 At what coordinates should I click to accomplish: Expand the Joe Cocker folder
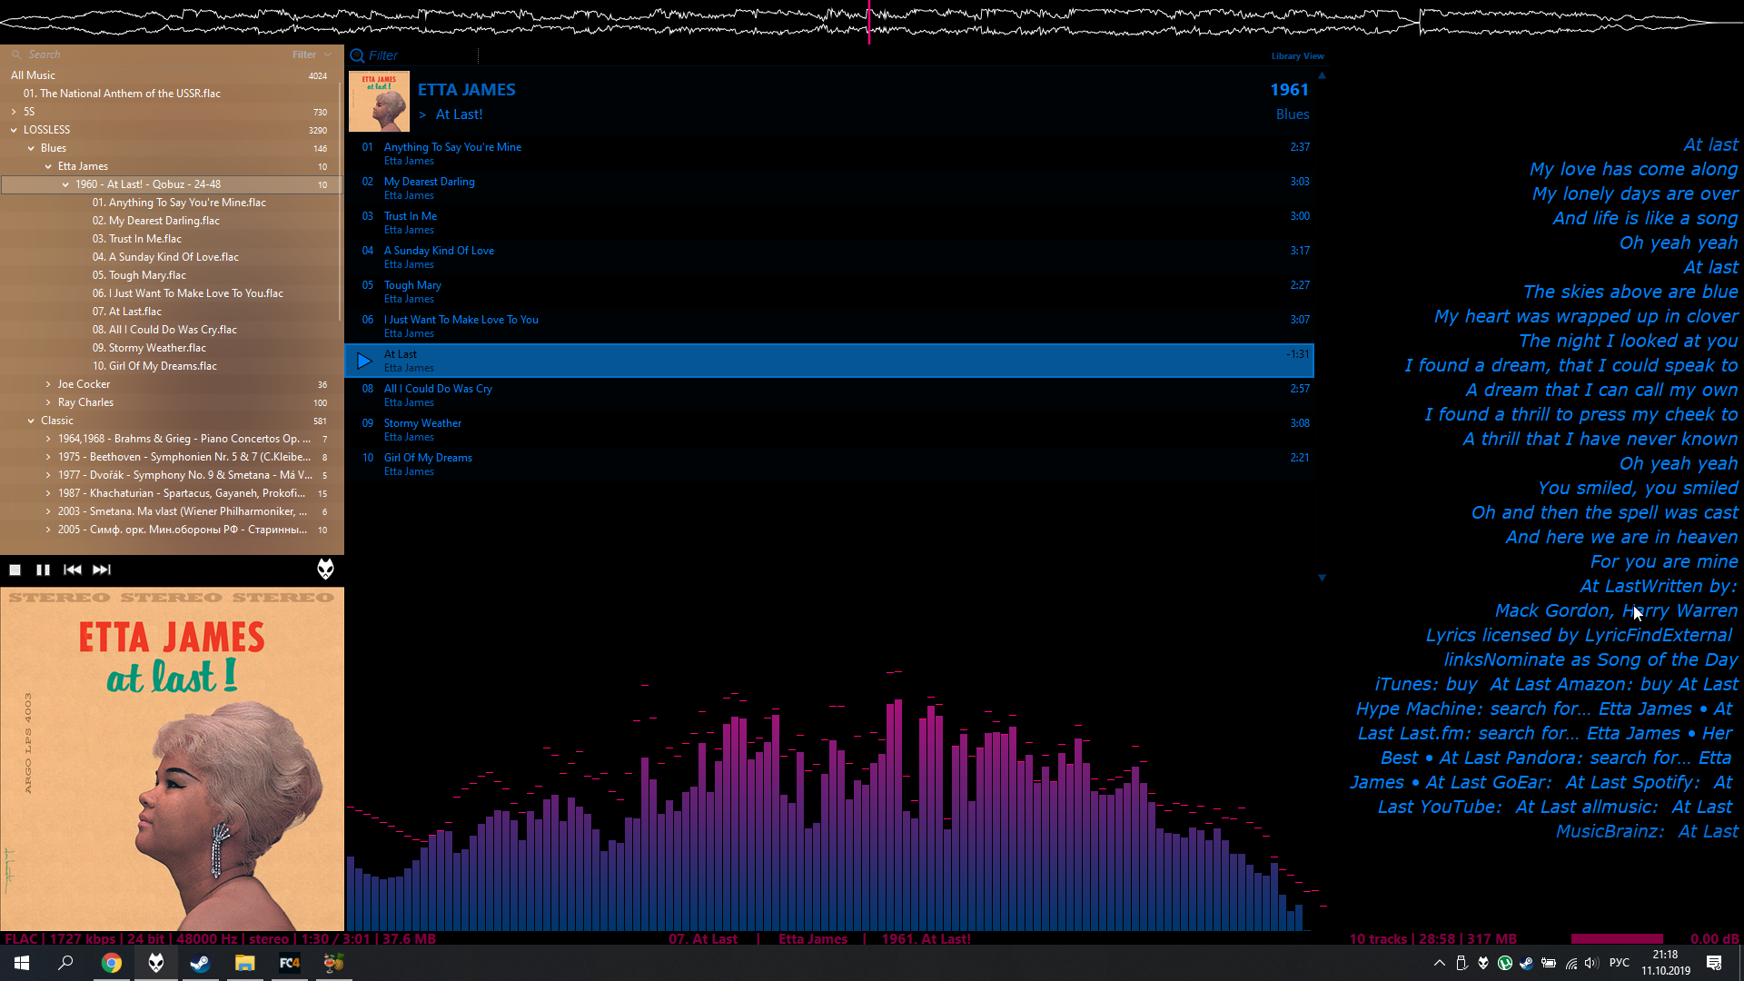[48, 384]
